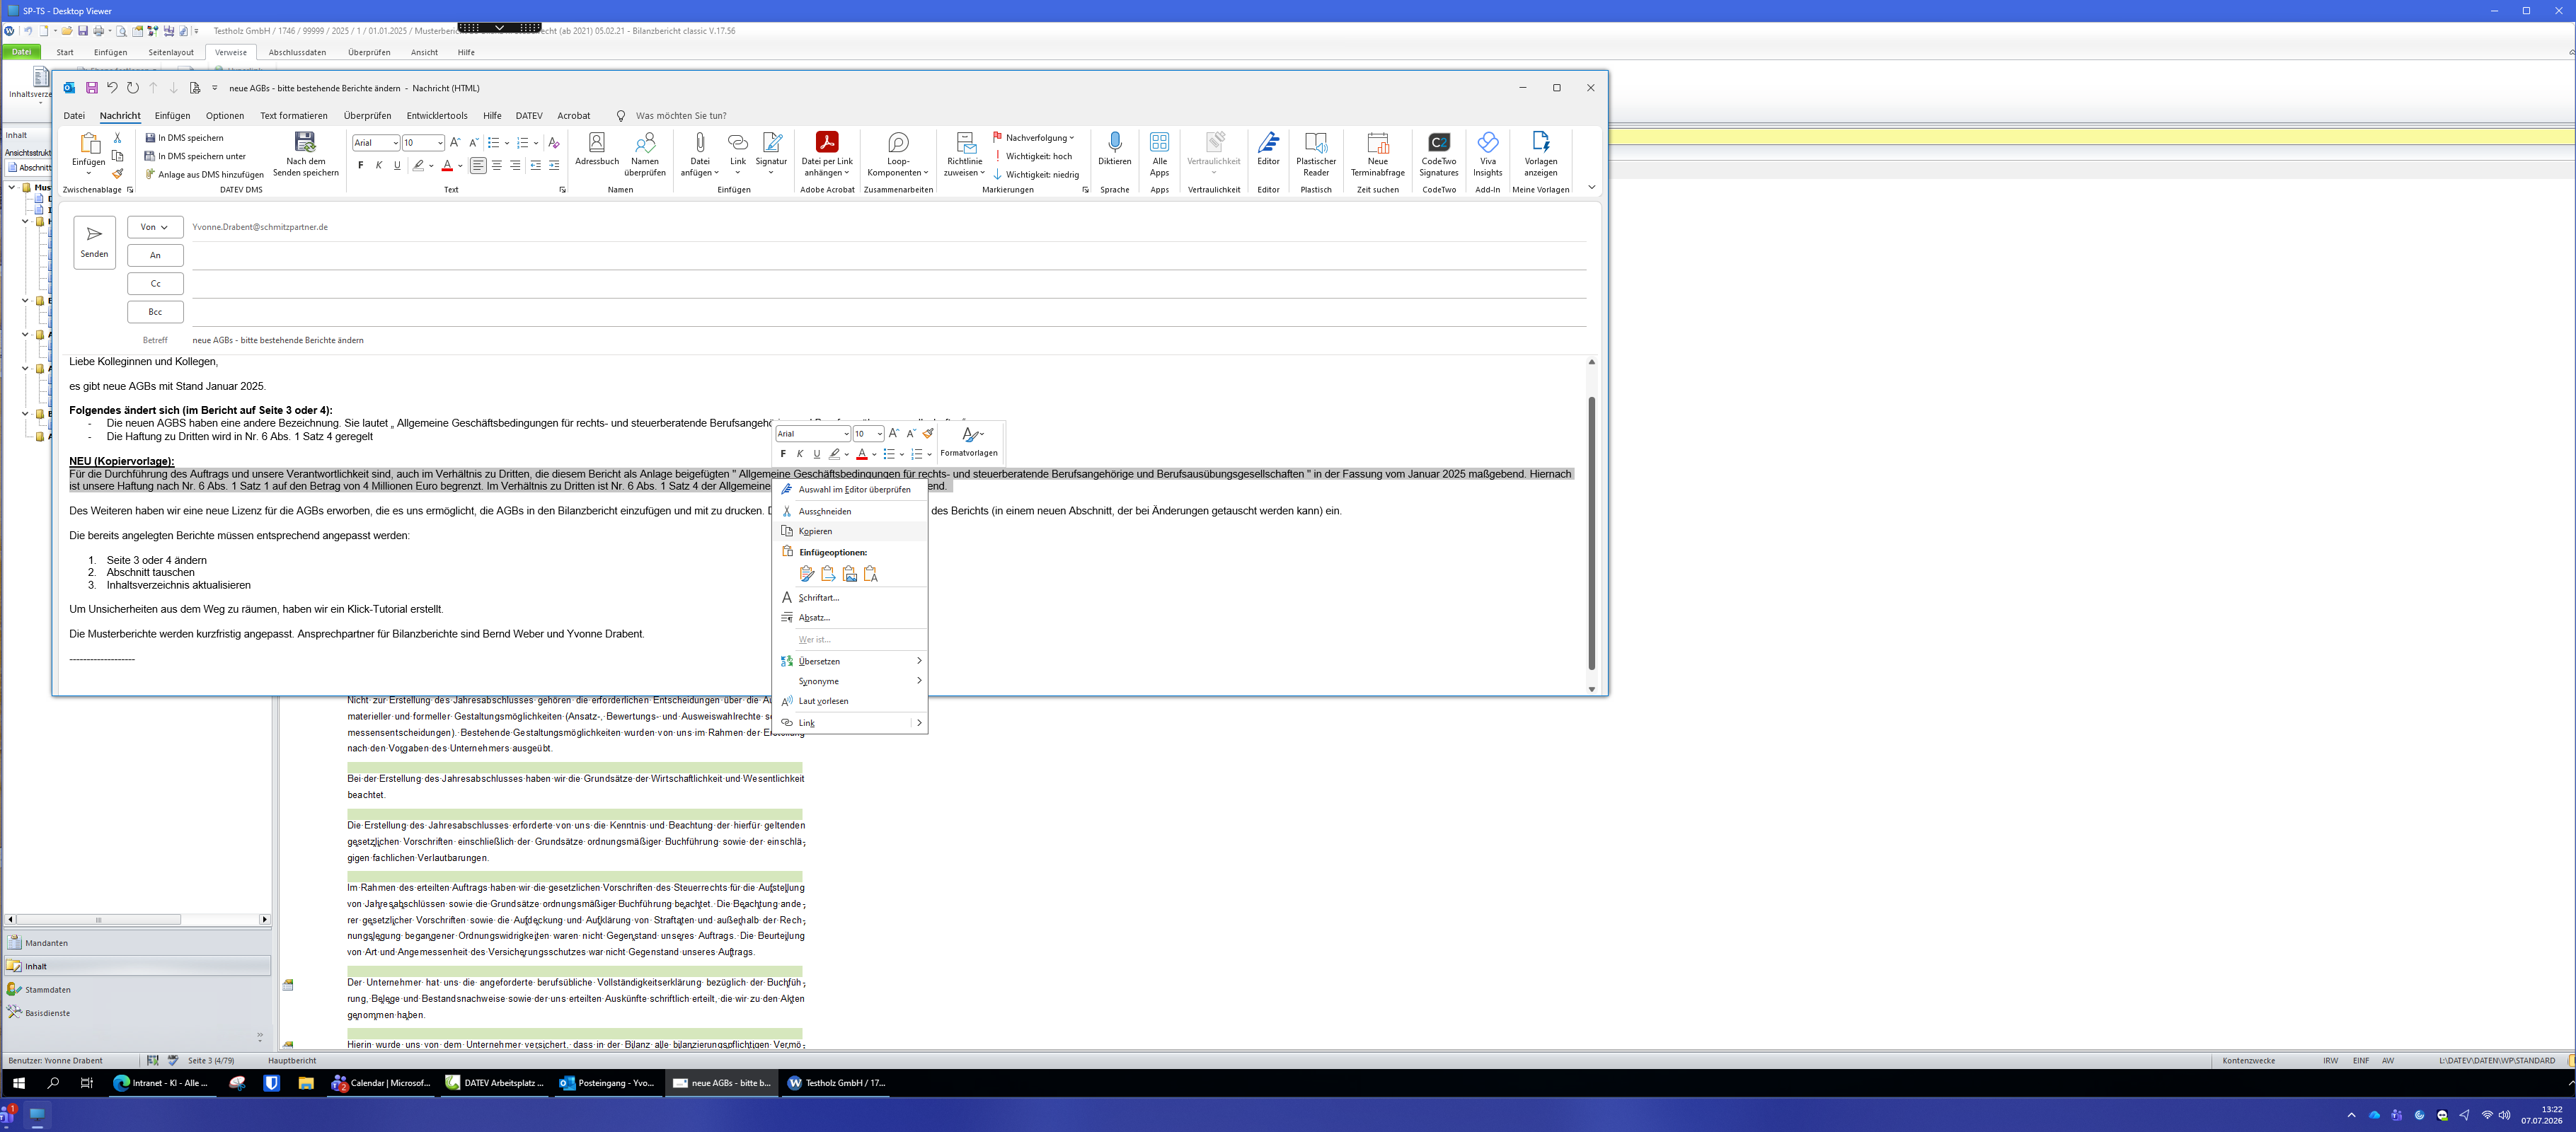The image size is (2576, 1132).
Task: Open Alle Apps in the message ribbon
Action: pos(1159,154)
